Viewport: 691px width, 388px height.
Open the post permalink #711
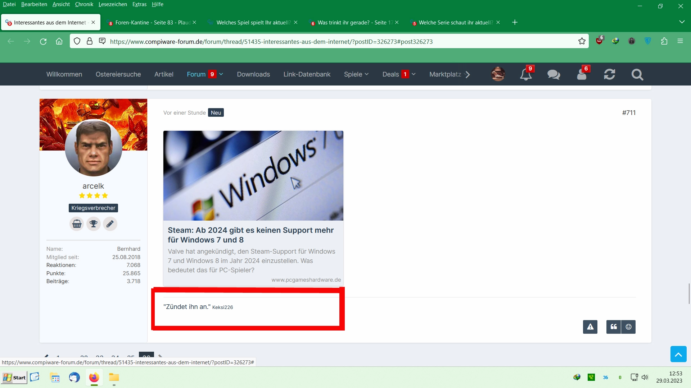(629, 113)
